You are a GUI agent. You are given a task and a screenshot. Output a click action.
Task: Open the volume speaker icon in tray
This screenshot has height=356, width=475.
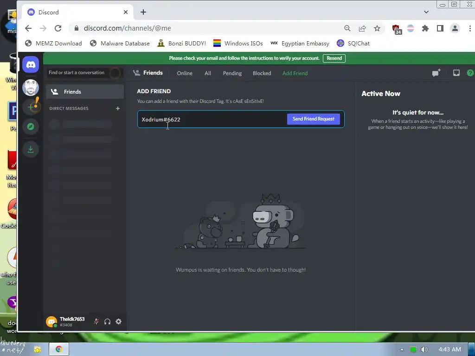424,350
